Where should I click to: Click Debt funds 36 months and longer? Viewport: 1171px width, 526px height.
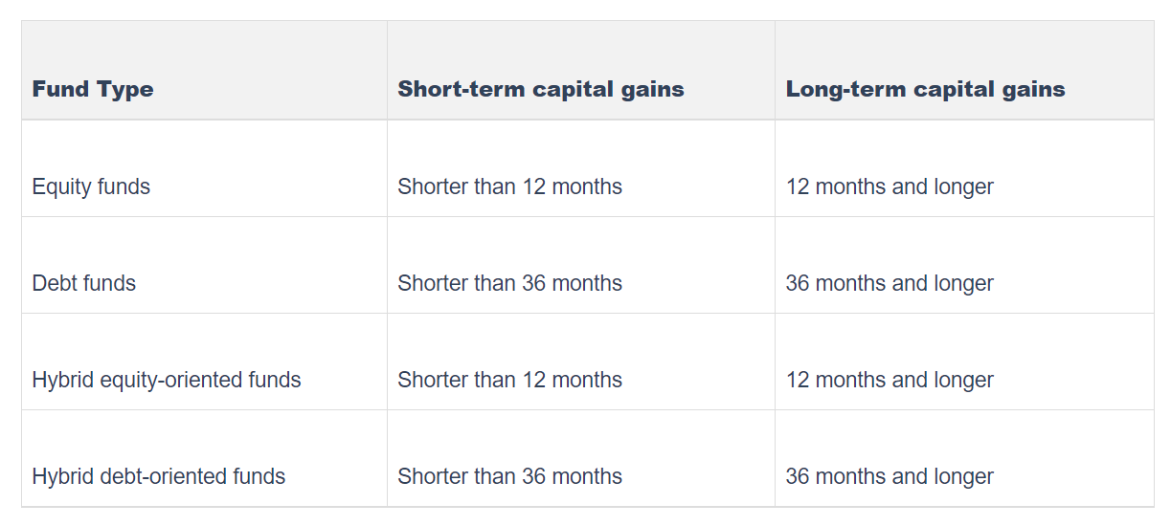(x=890, y=283)
